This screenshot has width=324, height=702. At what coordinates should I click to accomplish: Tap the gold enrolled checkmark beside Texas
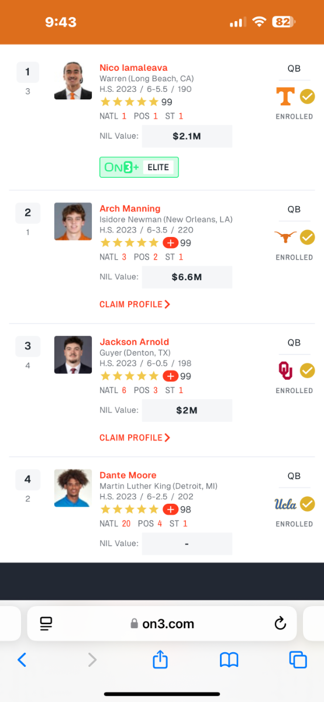(x=308, y=237)
